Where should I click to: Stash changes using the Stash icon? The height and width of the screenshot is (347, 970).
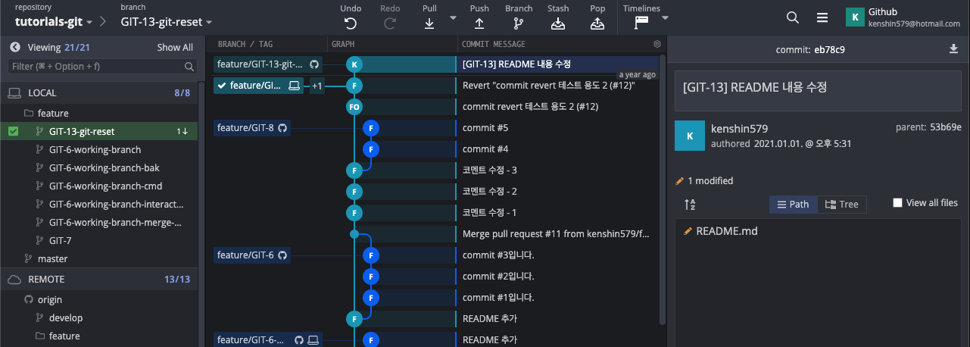(x=558, y=23)
